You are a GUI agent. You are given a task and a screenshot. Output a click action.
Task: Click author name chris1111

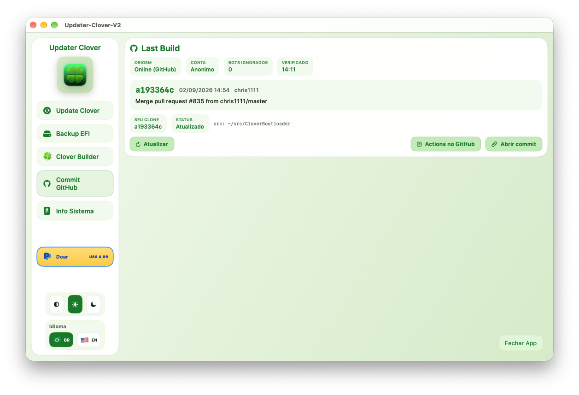click(246, 90)
